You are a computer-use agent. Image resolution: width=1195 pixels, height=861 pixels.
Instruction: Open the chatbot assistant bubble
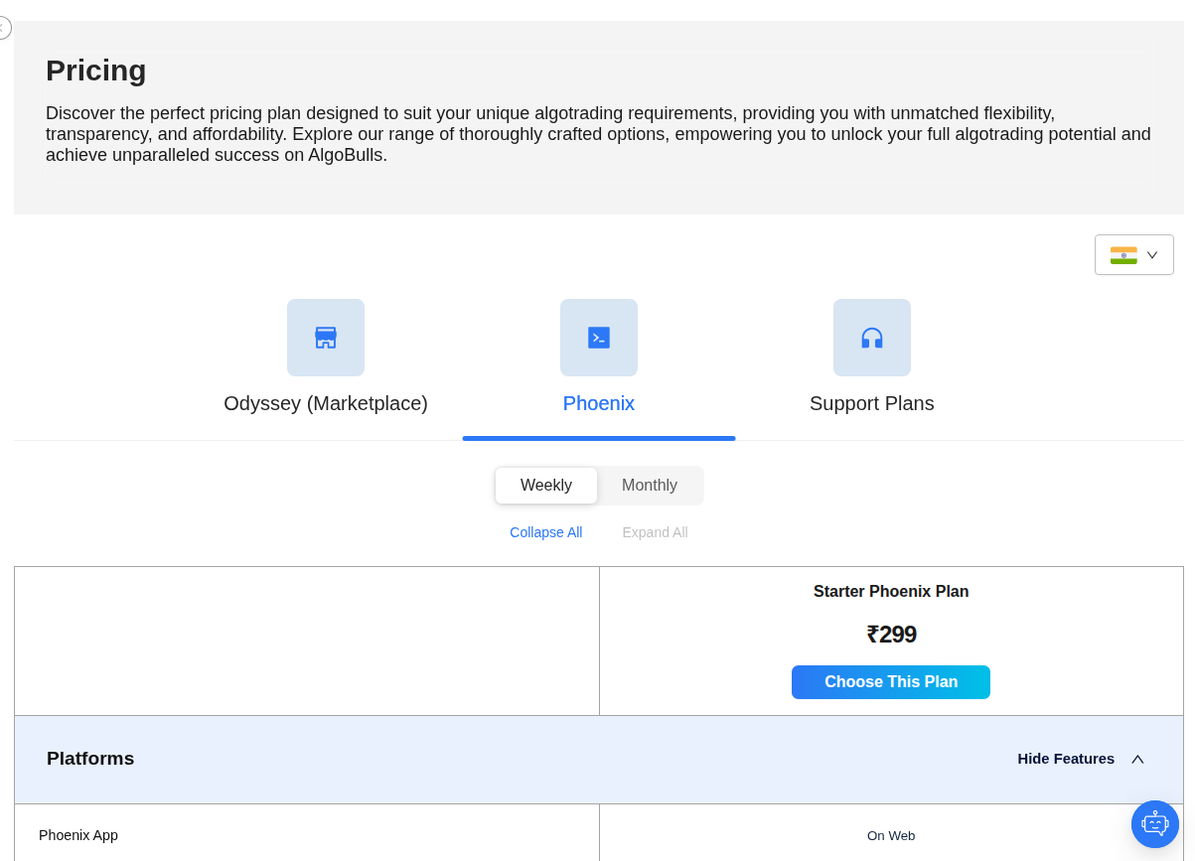[1154, 823]
